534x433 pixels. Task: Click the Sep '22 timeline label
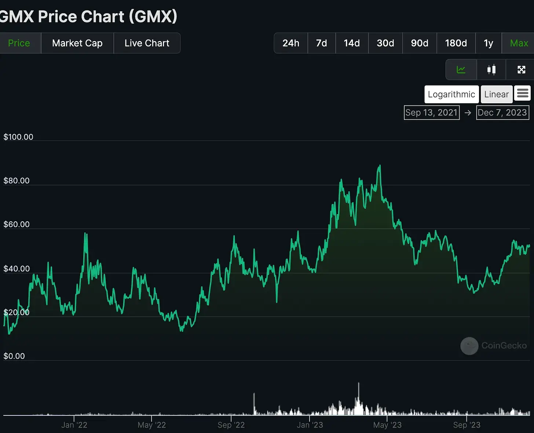click(231, 425)
